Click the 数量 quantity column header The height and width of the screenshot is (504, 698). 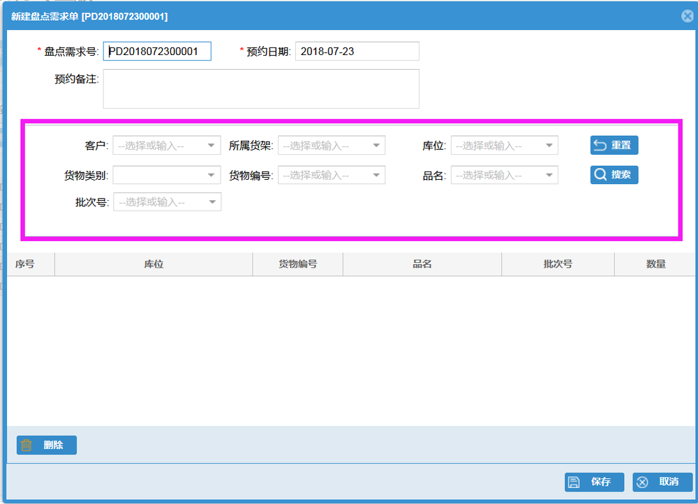tap(655, 264)
